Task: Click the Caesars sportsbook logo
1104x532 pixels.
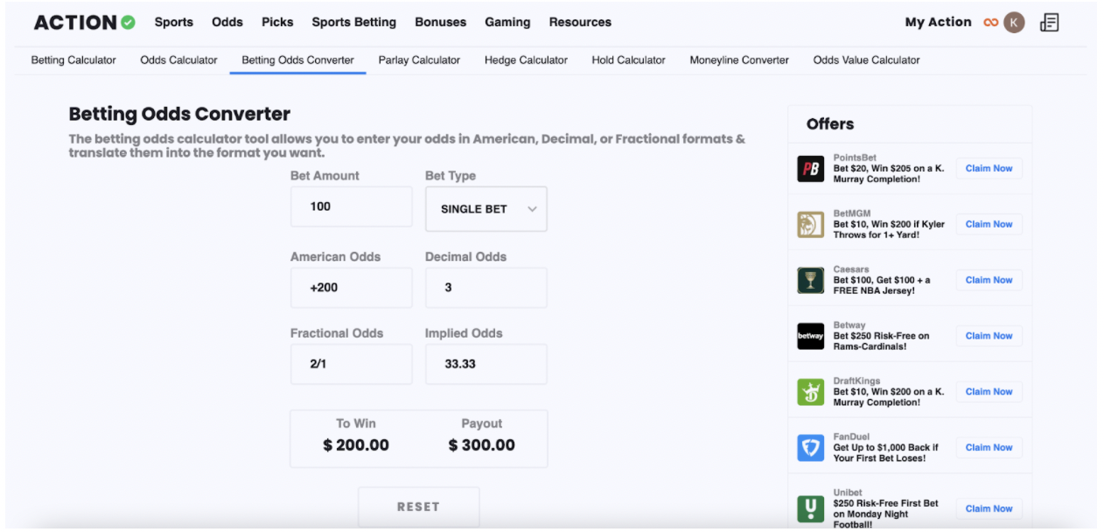Action: (811, 280)
